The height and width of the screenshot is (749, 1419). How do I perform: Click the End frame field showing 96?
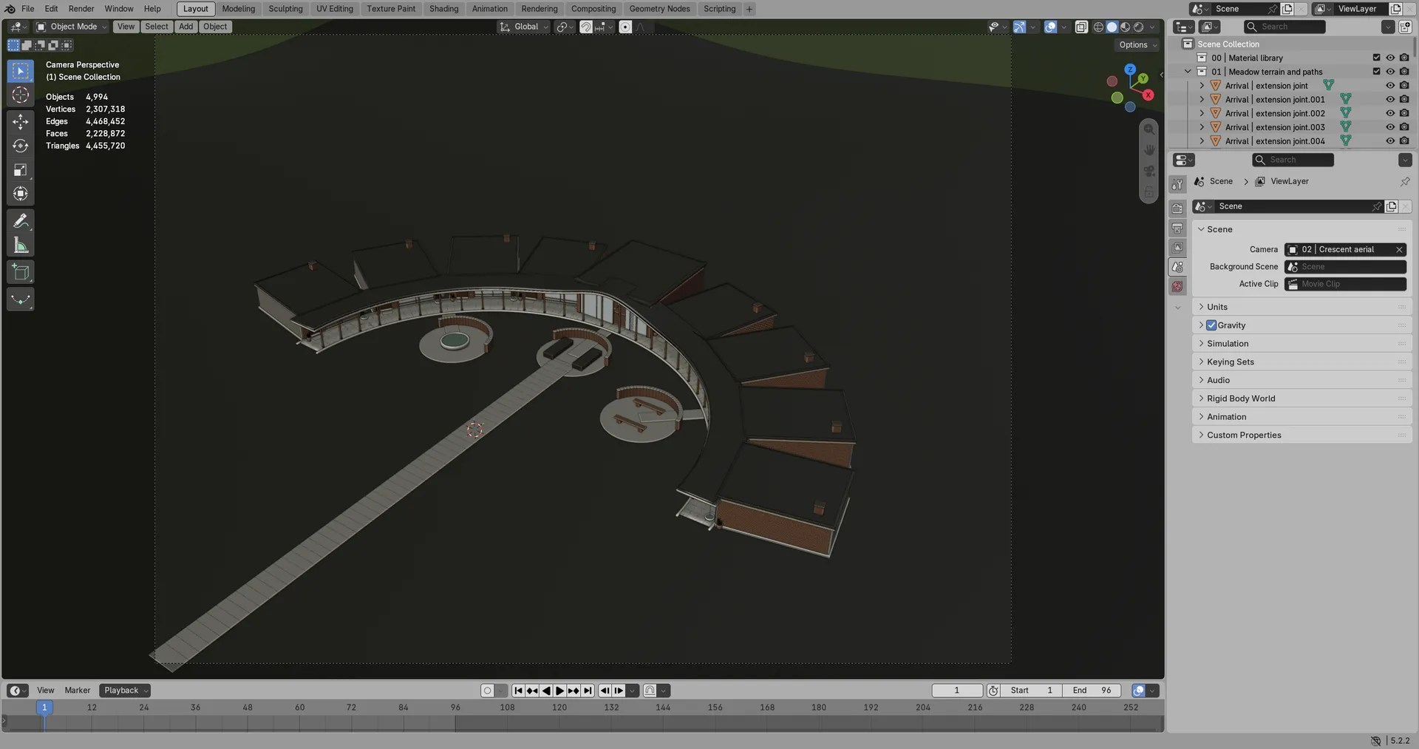tap(1092, 691)
